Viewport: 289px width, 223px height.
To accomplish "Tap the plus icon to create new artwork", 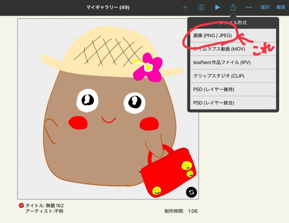I will pyautogui.click(x=185, y=8).
